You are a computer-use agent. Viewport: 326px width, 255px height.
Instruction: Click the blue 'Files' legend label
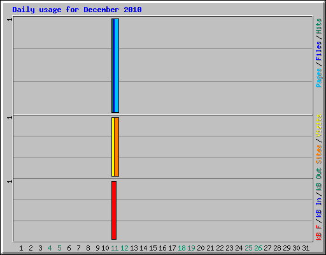pos(318,51)
